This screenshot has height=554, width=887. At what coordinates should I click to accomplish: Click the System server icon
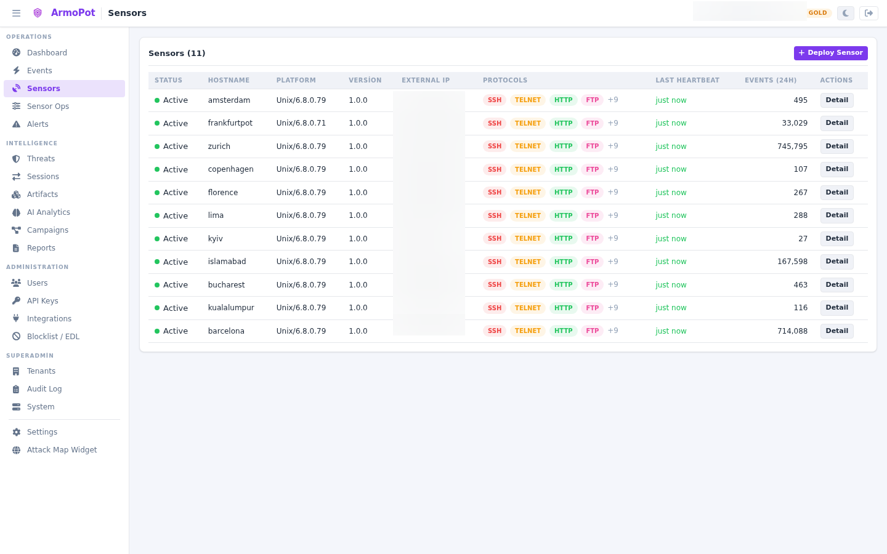tap(17, 407)
